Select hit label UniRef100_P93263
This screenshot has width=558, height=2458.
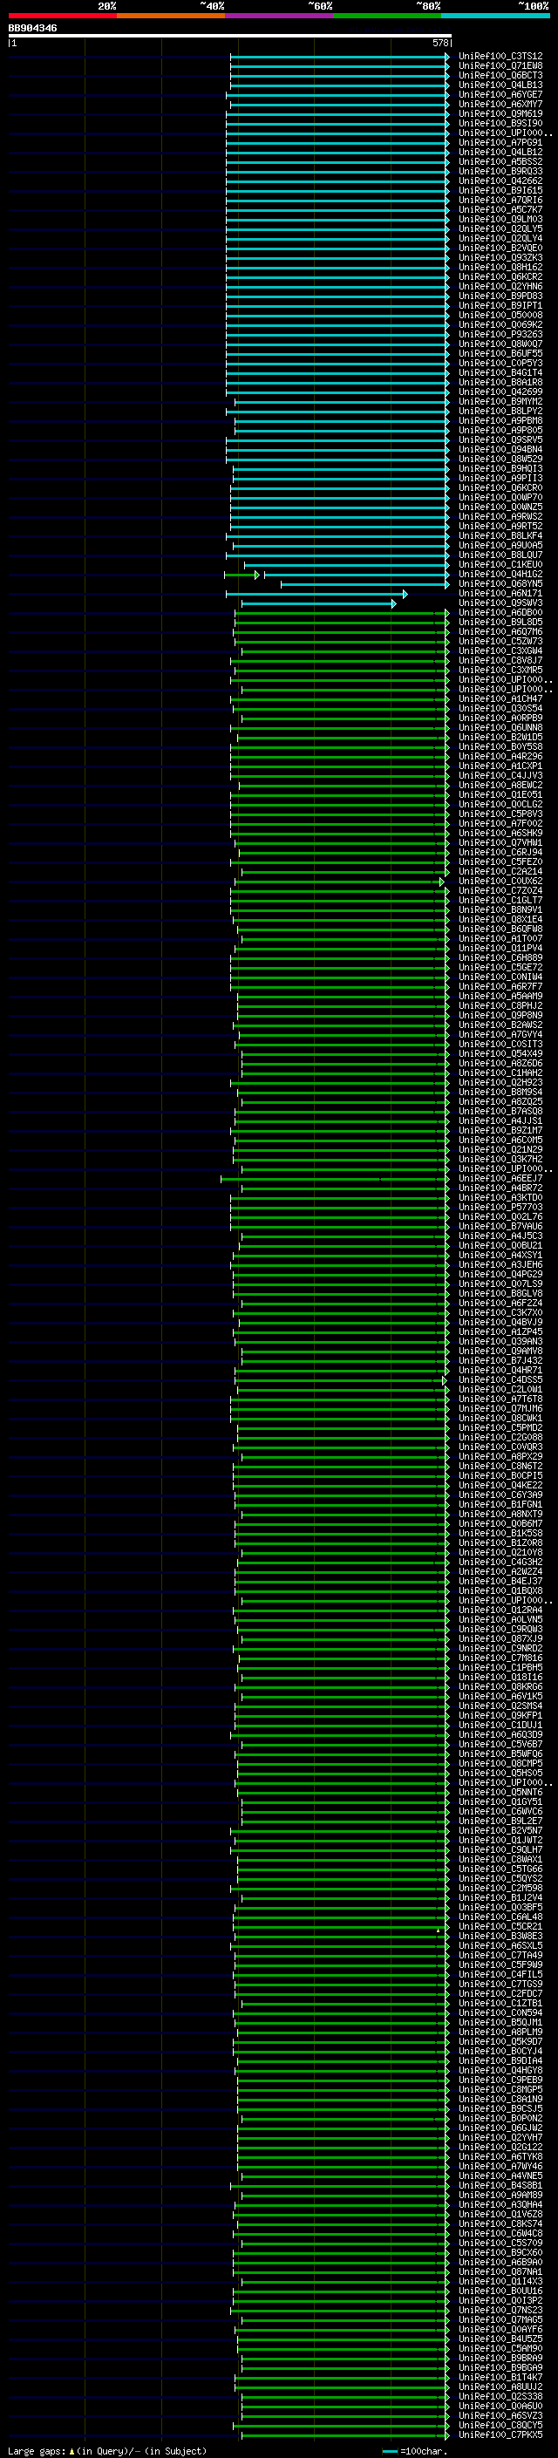coord(500,334)
